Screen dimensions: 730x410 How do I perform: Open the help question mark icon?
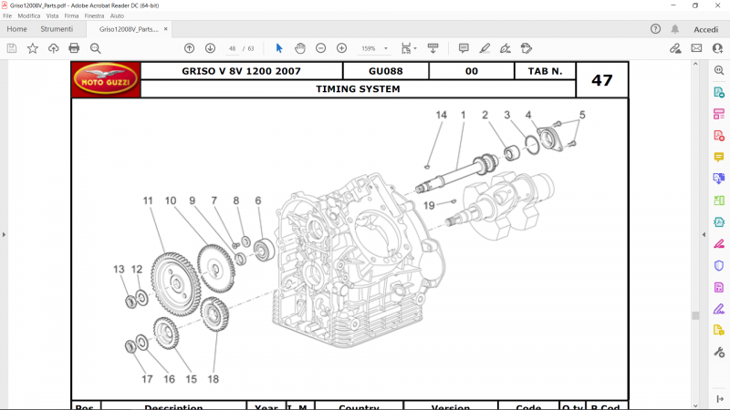(655, 29)
